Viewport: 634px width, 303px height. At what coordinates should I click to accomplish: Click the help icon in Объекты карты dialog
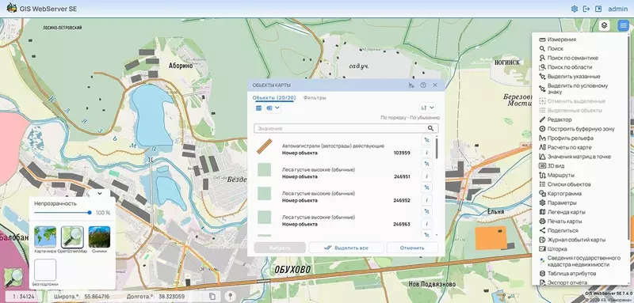click(x=423, y=85)
